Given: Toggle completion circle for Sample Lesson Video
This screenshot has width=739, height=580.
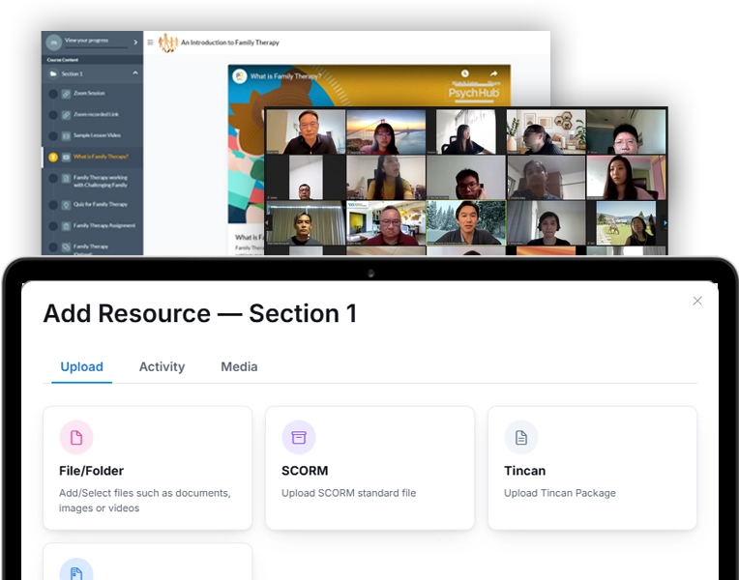Looking at the screenshot, I should pos(53,136).
